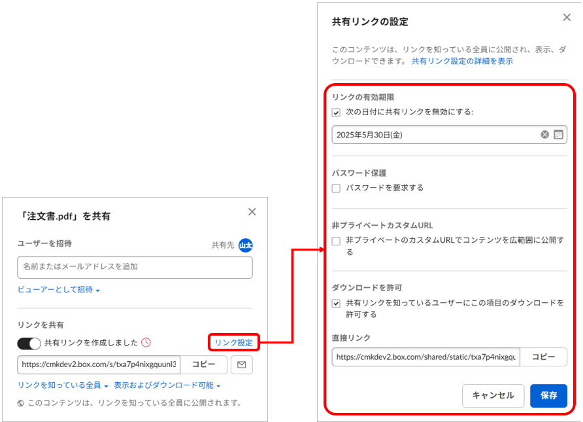Screen dimensions: 583x422
Task: Click the リンク設定 link
Action: (233, 342)
